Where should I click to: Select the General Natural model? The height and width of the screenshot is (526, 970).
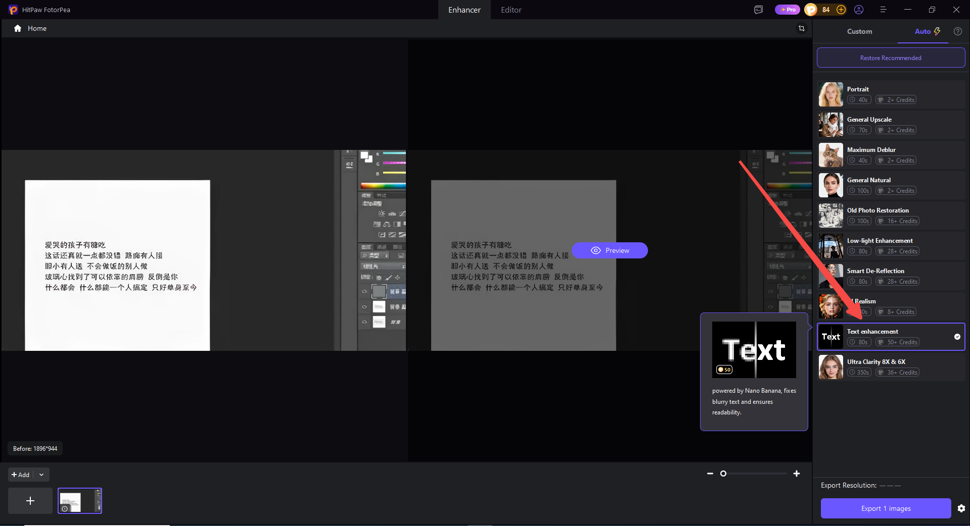pyautogui.click(x=891, y=185)
